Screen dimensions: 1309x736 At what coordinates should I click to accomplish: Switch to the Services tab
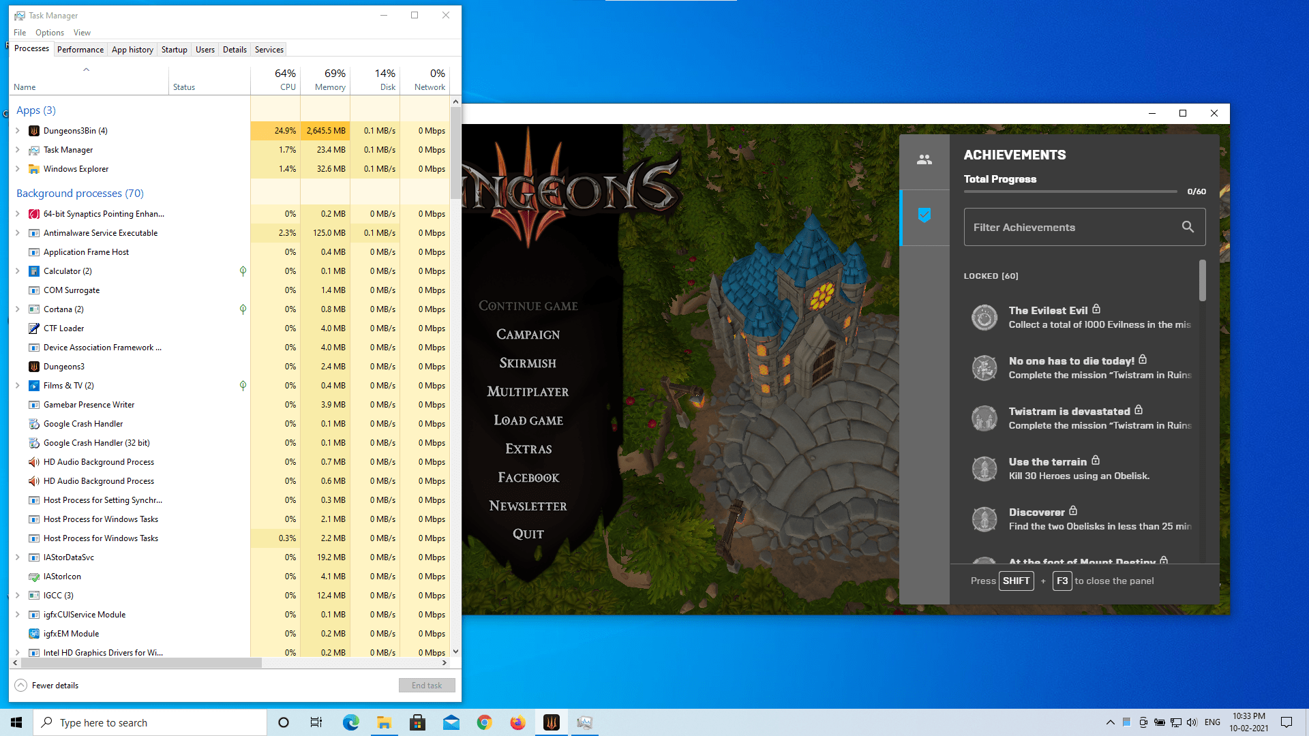pyautogui.click(x=269, y=50)
